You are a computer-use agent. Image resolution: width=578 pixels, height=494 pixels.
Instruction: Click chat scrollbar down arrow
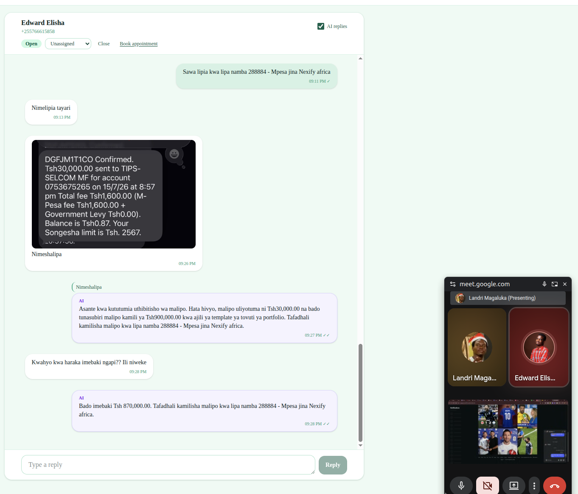360,445
